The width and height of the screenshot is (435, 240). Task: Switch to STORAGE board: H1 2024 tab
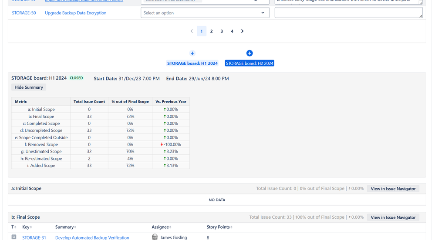tap(192, 63)
